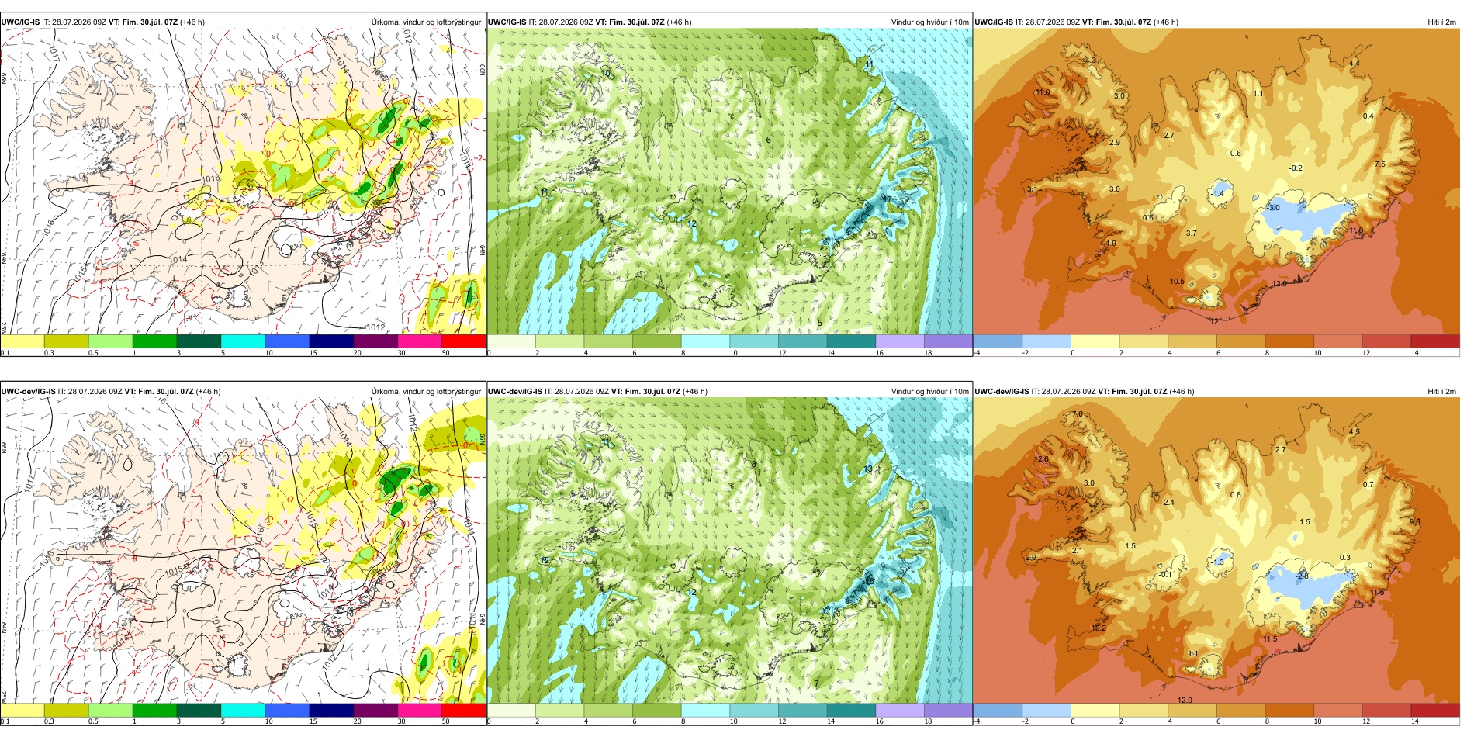Click the -3.0 glacier temperature label in UWC map
Screen dimensions: 1474x737
(x=1274, y=208)
